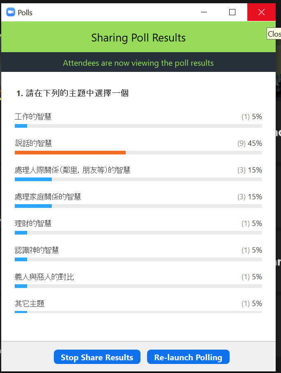Click the Sharing Poll Results green header
This screenshot has width=281, height=373.
(x=138, y=37)
